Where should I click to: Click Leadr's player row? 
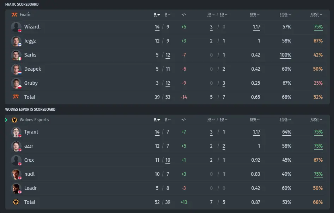(x=167, y=188)
